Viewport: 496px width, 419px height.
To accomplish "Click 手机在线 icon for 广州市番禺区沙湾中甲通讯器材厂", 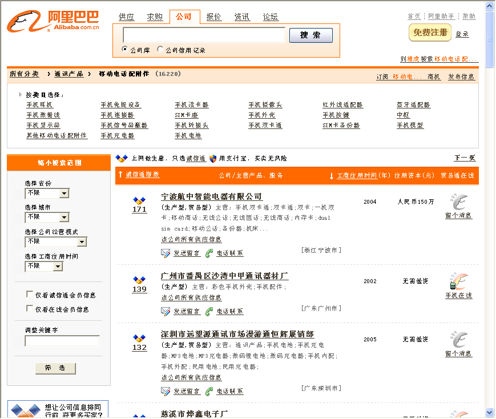I will pos(458,282).
